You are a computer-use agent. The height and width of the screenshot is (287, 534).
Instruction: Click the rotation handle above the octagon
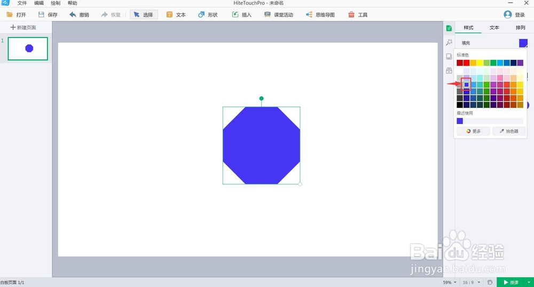click(261, 98)
